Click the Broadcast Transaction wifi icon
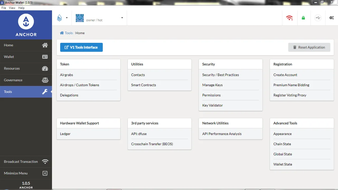This screenshot has height=190, width=338. coord(45,161)
